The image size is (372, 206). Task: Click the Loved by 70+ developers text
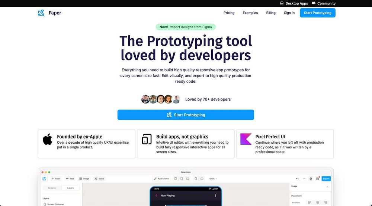click(x=208, y=99)
